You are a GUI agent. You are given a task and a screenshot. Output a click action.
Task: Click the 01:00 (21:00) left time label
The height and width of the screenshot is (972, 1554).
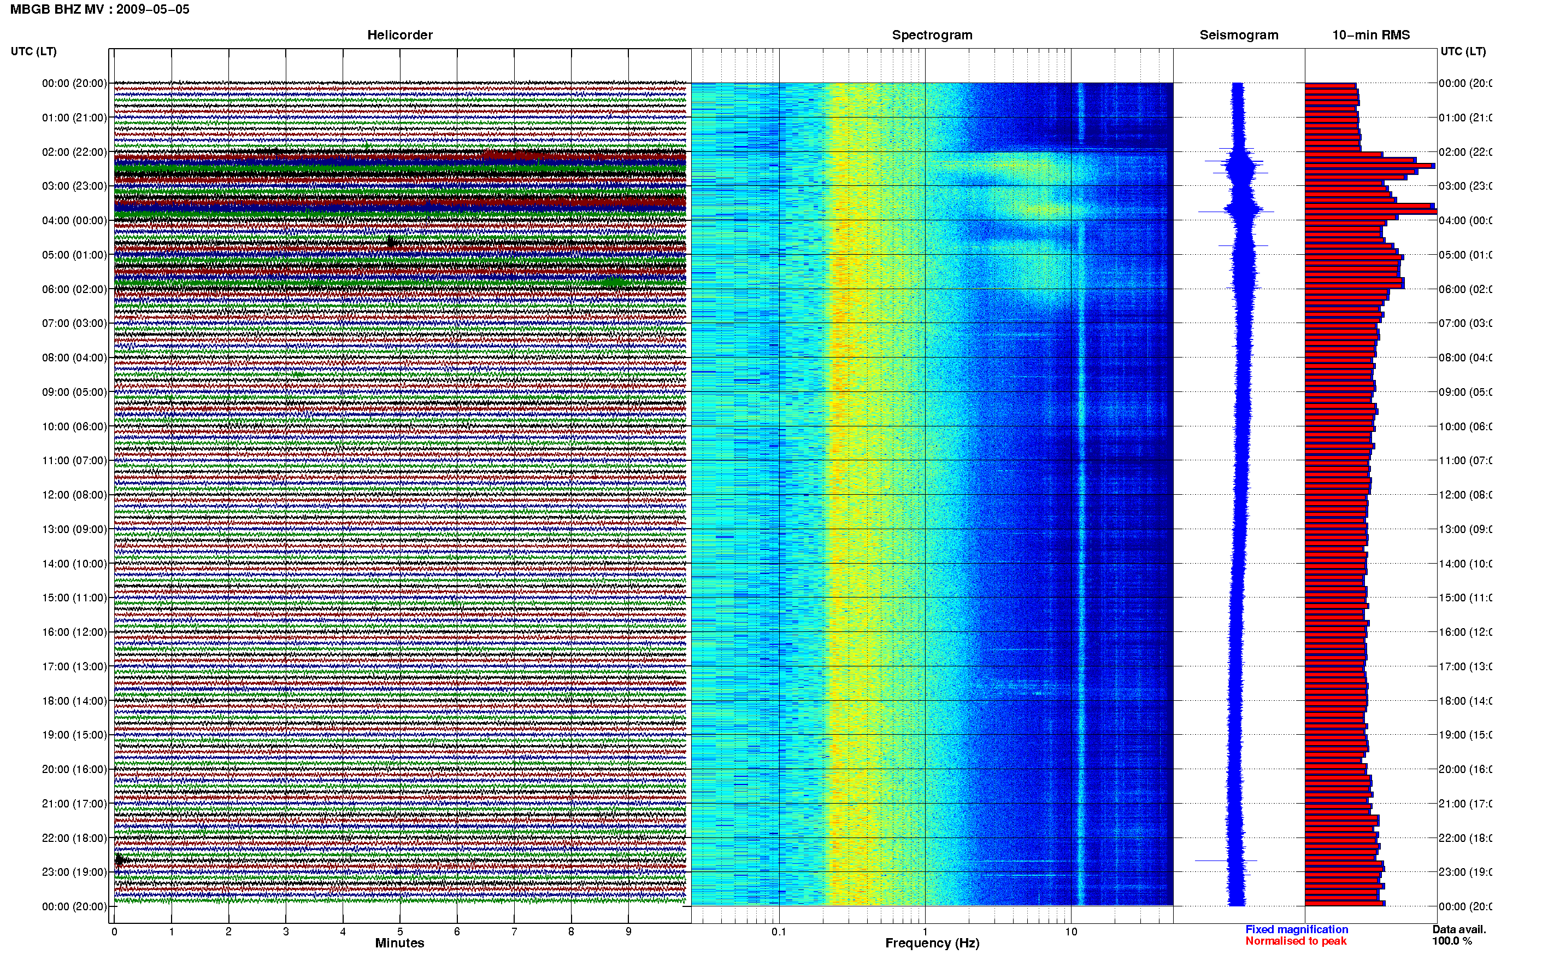tap(74, 118)
